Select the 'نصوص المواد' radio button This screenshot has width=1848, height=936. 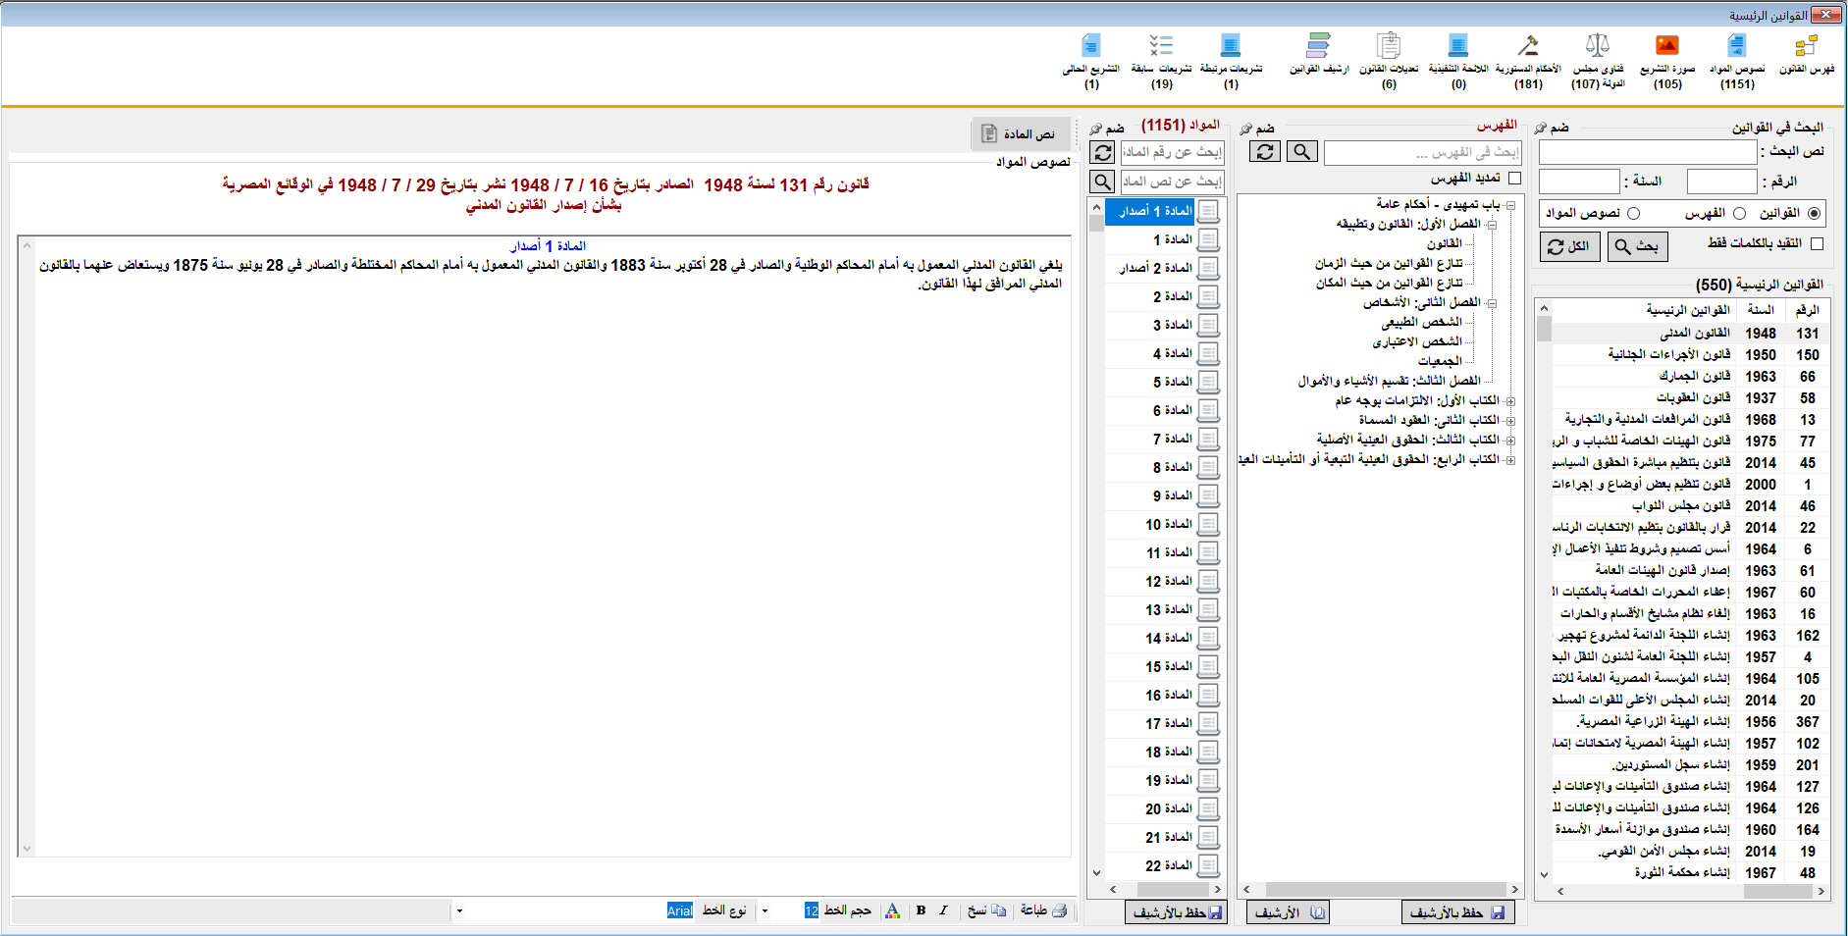tap(1634, 213)
